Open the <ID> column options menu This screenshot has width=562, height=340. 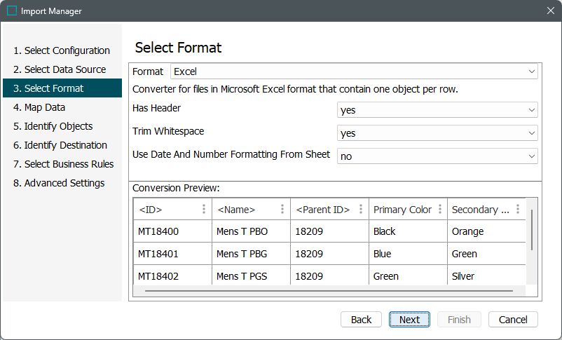coord(204,210)
